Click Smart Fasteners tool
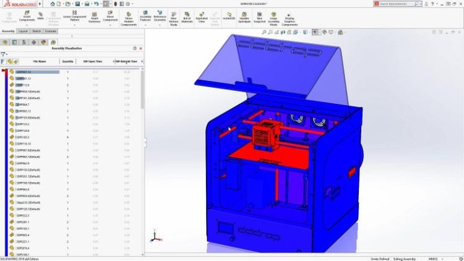The width and height of the screenshot is (464, 261). pyautogui.click(x=95, y=18)
